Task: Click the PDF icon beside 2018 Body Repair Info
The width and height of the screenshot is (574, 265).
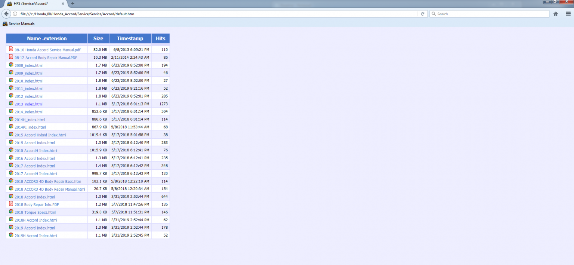Action: point(11,204)
